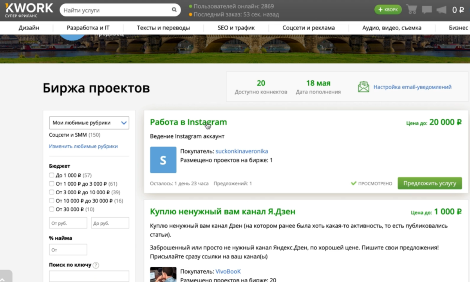The height and width of the screenshot is (282, 470).
Task: Click Изменить любимые рубрики link
Action: pyautogui.click(x=83, y=146)
